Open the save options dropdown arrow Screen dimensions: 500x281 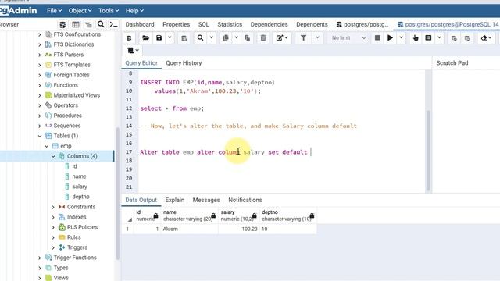pyautogui.click(x=170, y=38)
